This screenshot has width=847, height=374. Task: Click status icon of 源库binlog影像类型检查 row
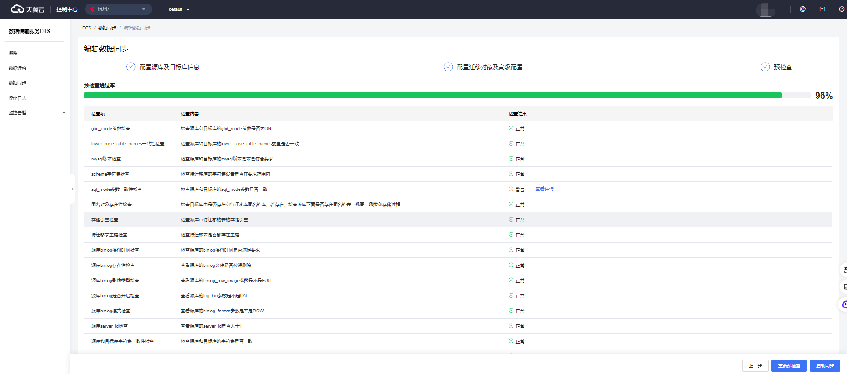coord(511,280)
